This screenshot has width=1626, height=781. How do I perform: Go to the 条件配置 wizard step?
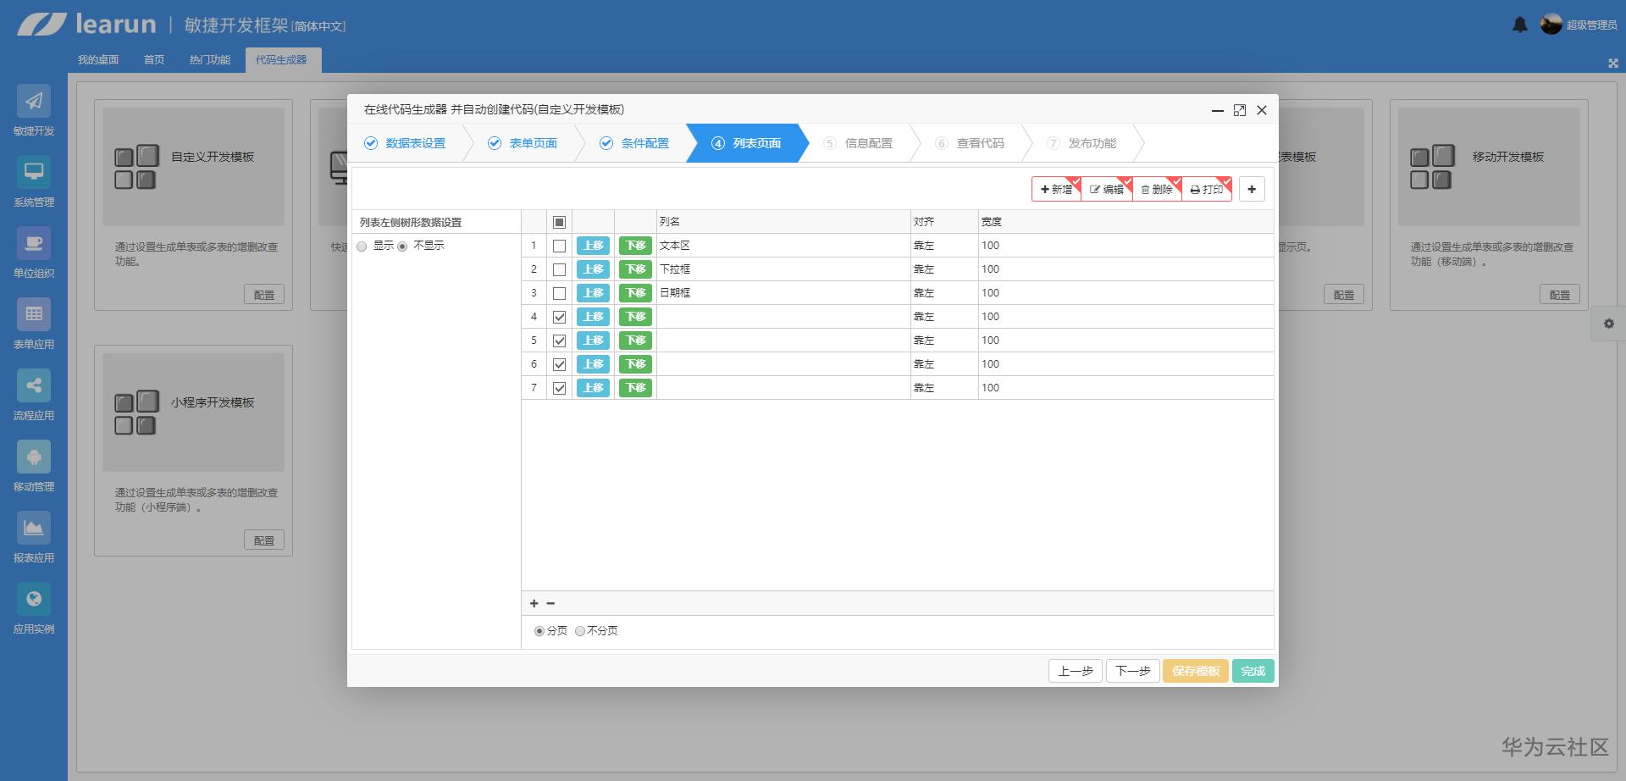[634, 143]
